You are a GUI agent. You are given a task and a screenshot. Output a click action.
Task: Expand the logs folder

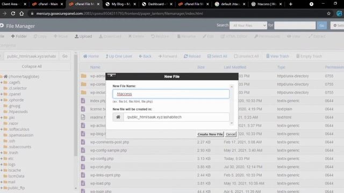tap(1, 165)
